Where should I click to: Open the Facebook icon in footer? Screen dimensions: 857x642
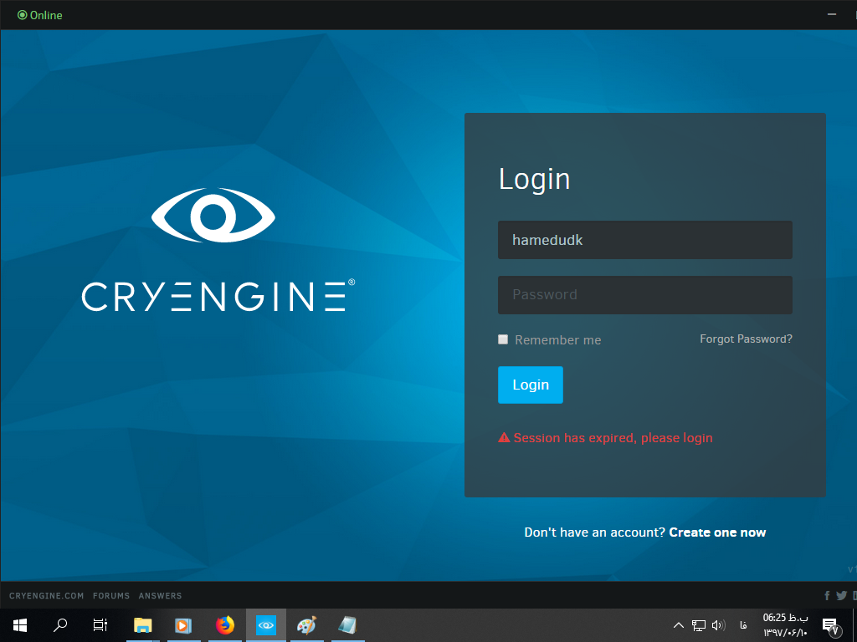pos(827,595)
